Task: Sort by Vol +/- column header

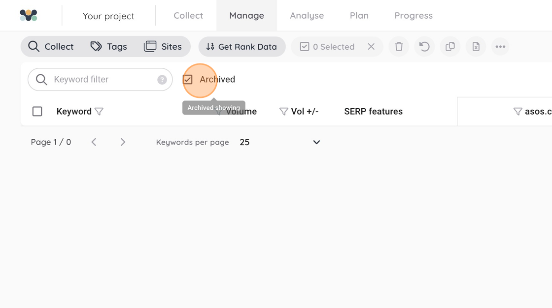Action: pos(305,112)
